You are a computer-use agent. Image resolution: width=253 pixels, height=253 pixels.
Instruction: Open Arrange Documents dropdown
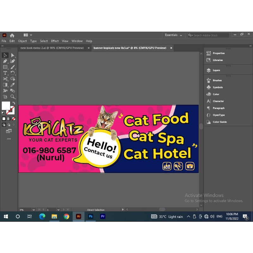28,35
